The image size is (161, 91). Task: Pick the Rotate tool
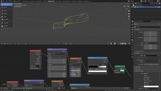pyautogui.click(x=7, y=14)
